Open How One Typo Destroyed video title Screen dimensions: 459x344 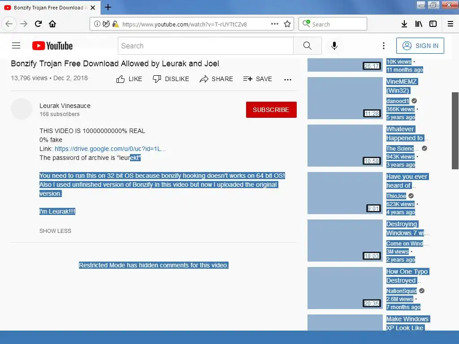[x=407, y=276]
